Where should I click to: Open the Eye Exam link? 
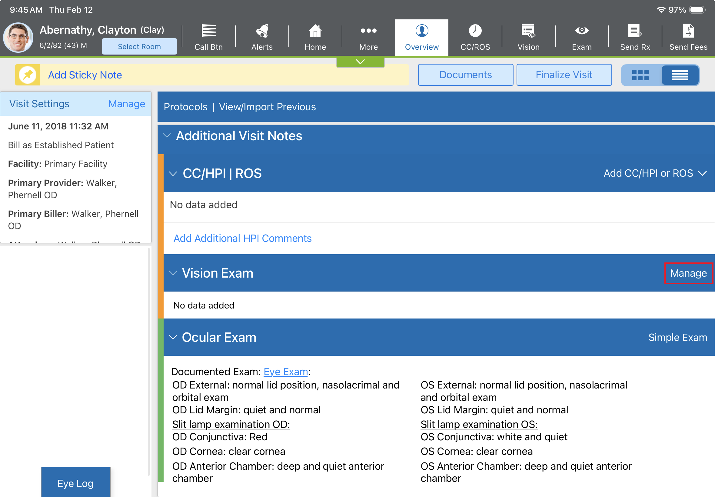(285, 372)
